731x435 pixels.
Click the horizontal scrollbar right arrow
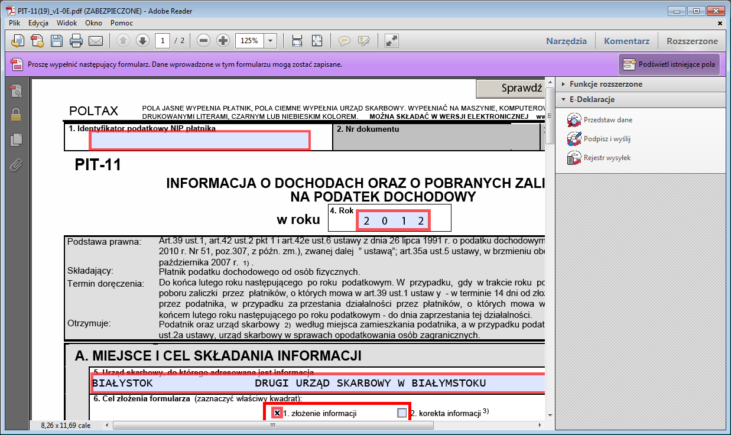click(x=540, y=425)
